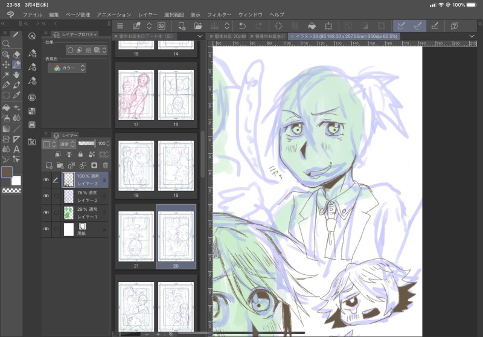The image size is (483, 337).
Task: Delete layer using trash icon
Action: [x=105, y=165]
